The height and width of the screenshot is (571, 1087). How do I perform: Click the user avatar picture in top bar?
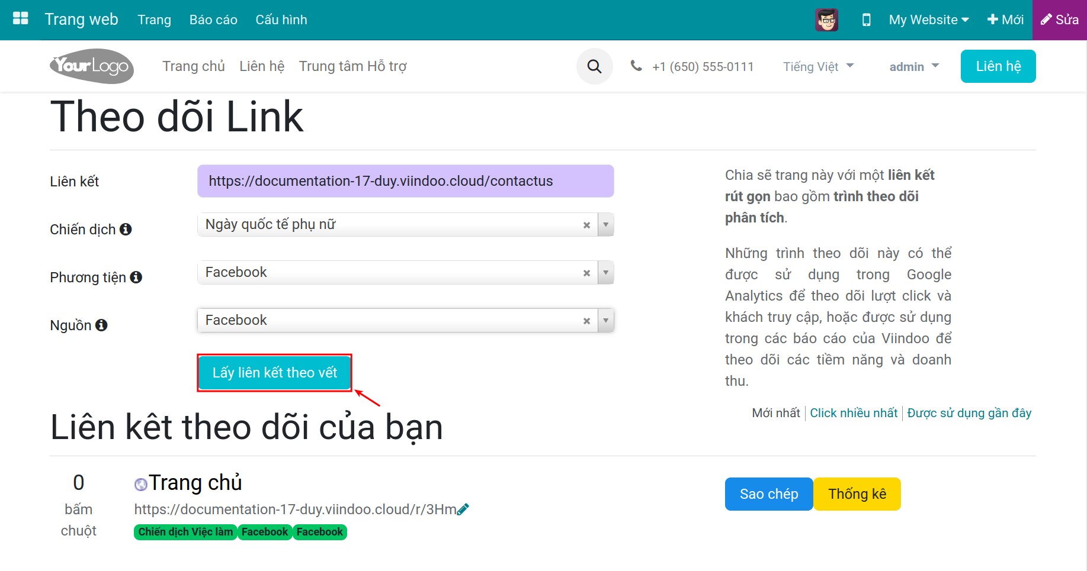pyautogui.click(x=826, y=20)
